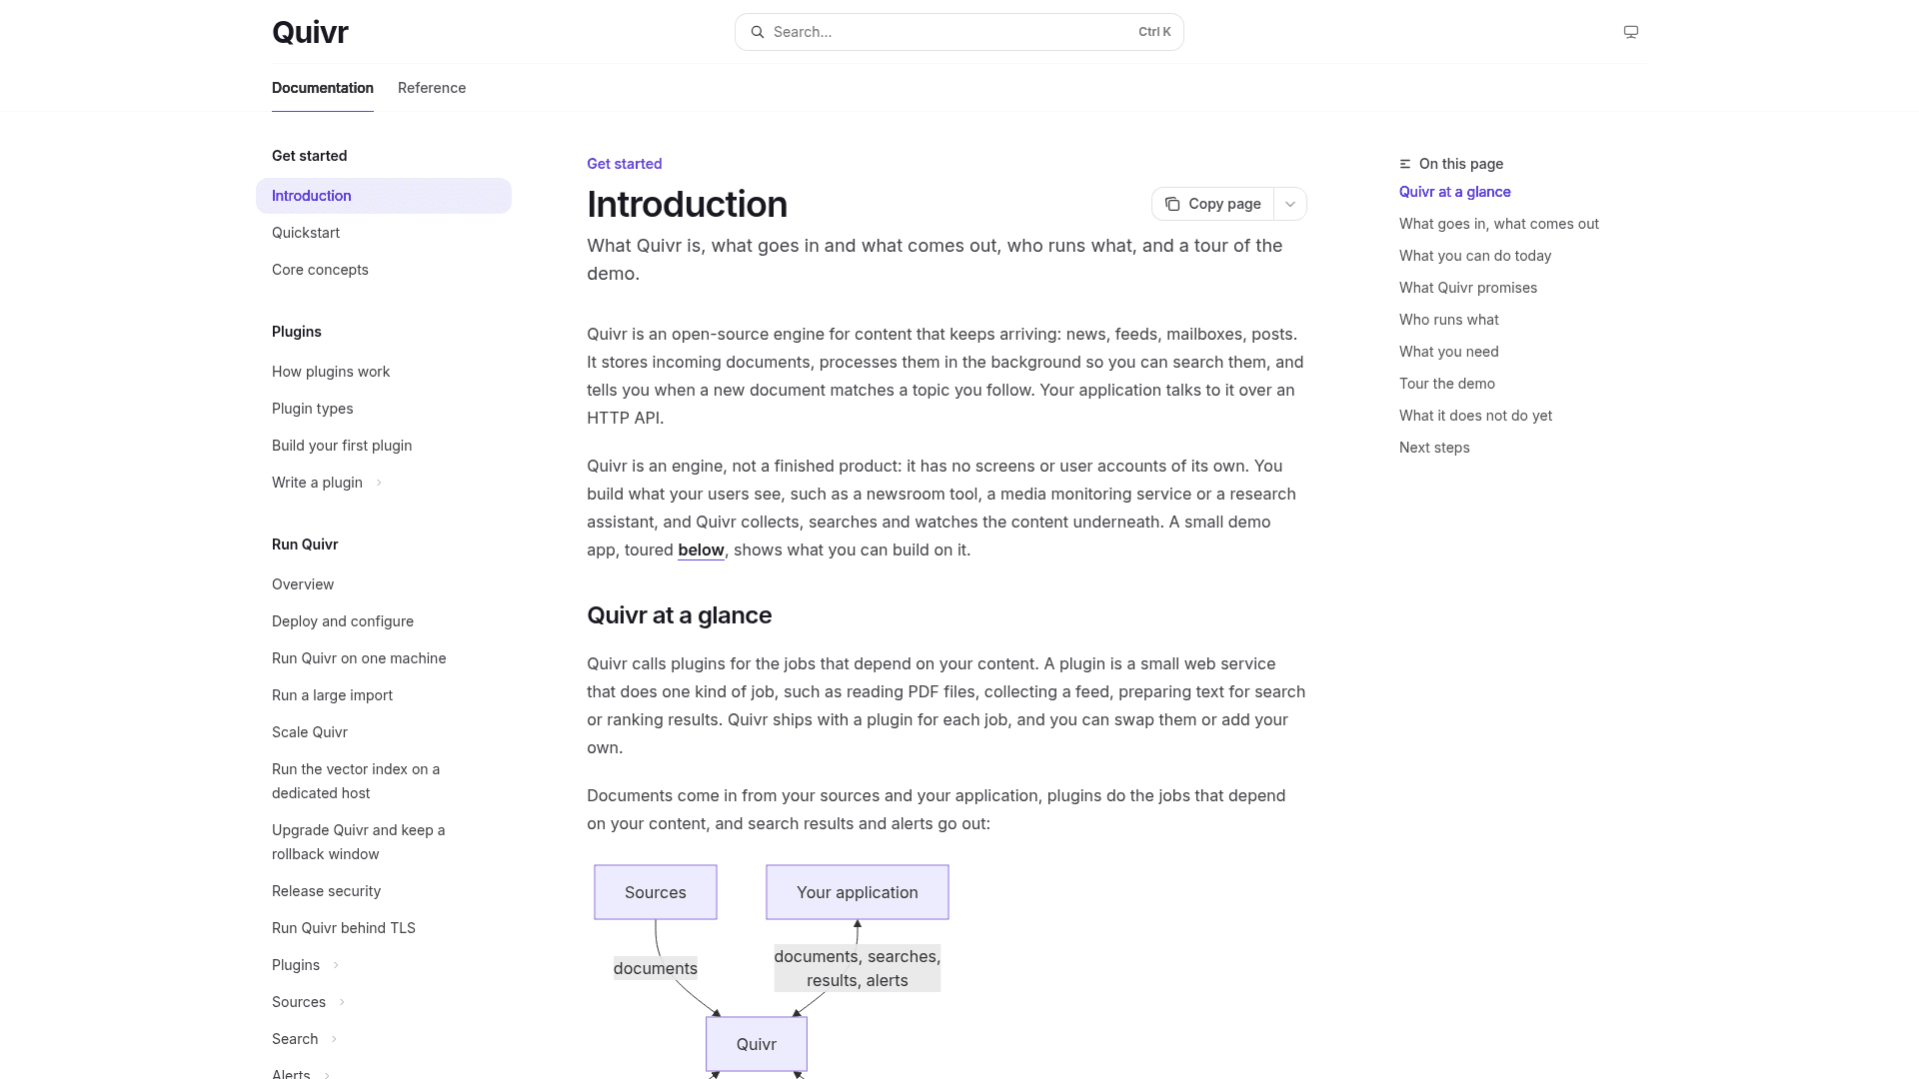The width and height of the screenshot is (1919, 1079).
Task: Open Run Quivr Overview page
Action: pyautogui.click(x=384, y=584)
